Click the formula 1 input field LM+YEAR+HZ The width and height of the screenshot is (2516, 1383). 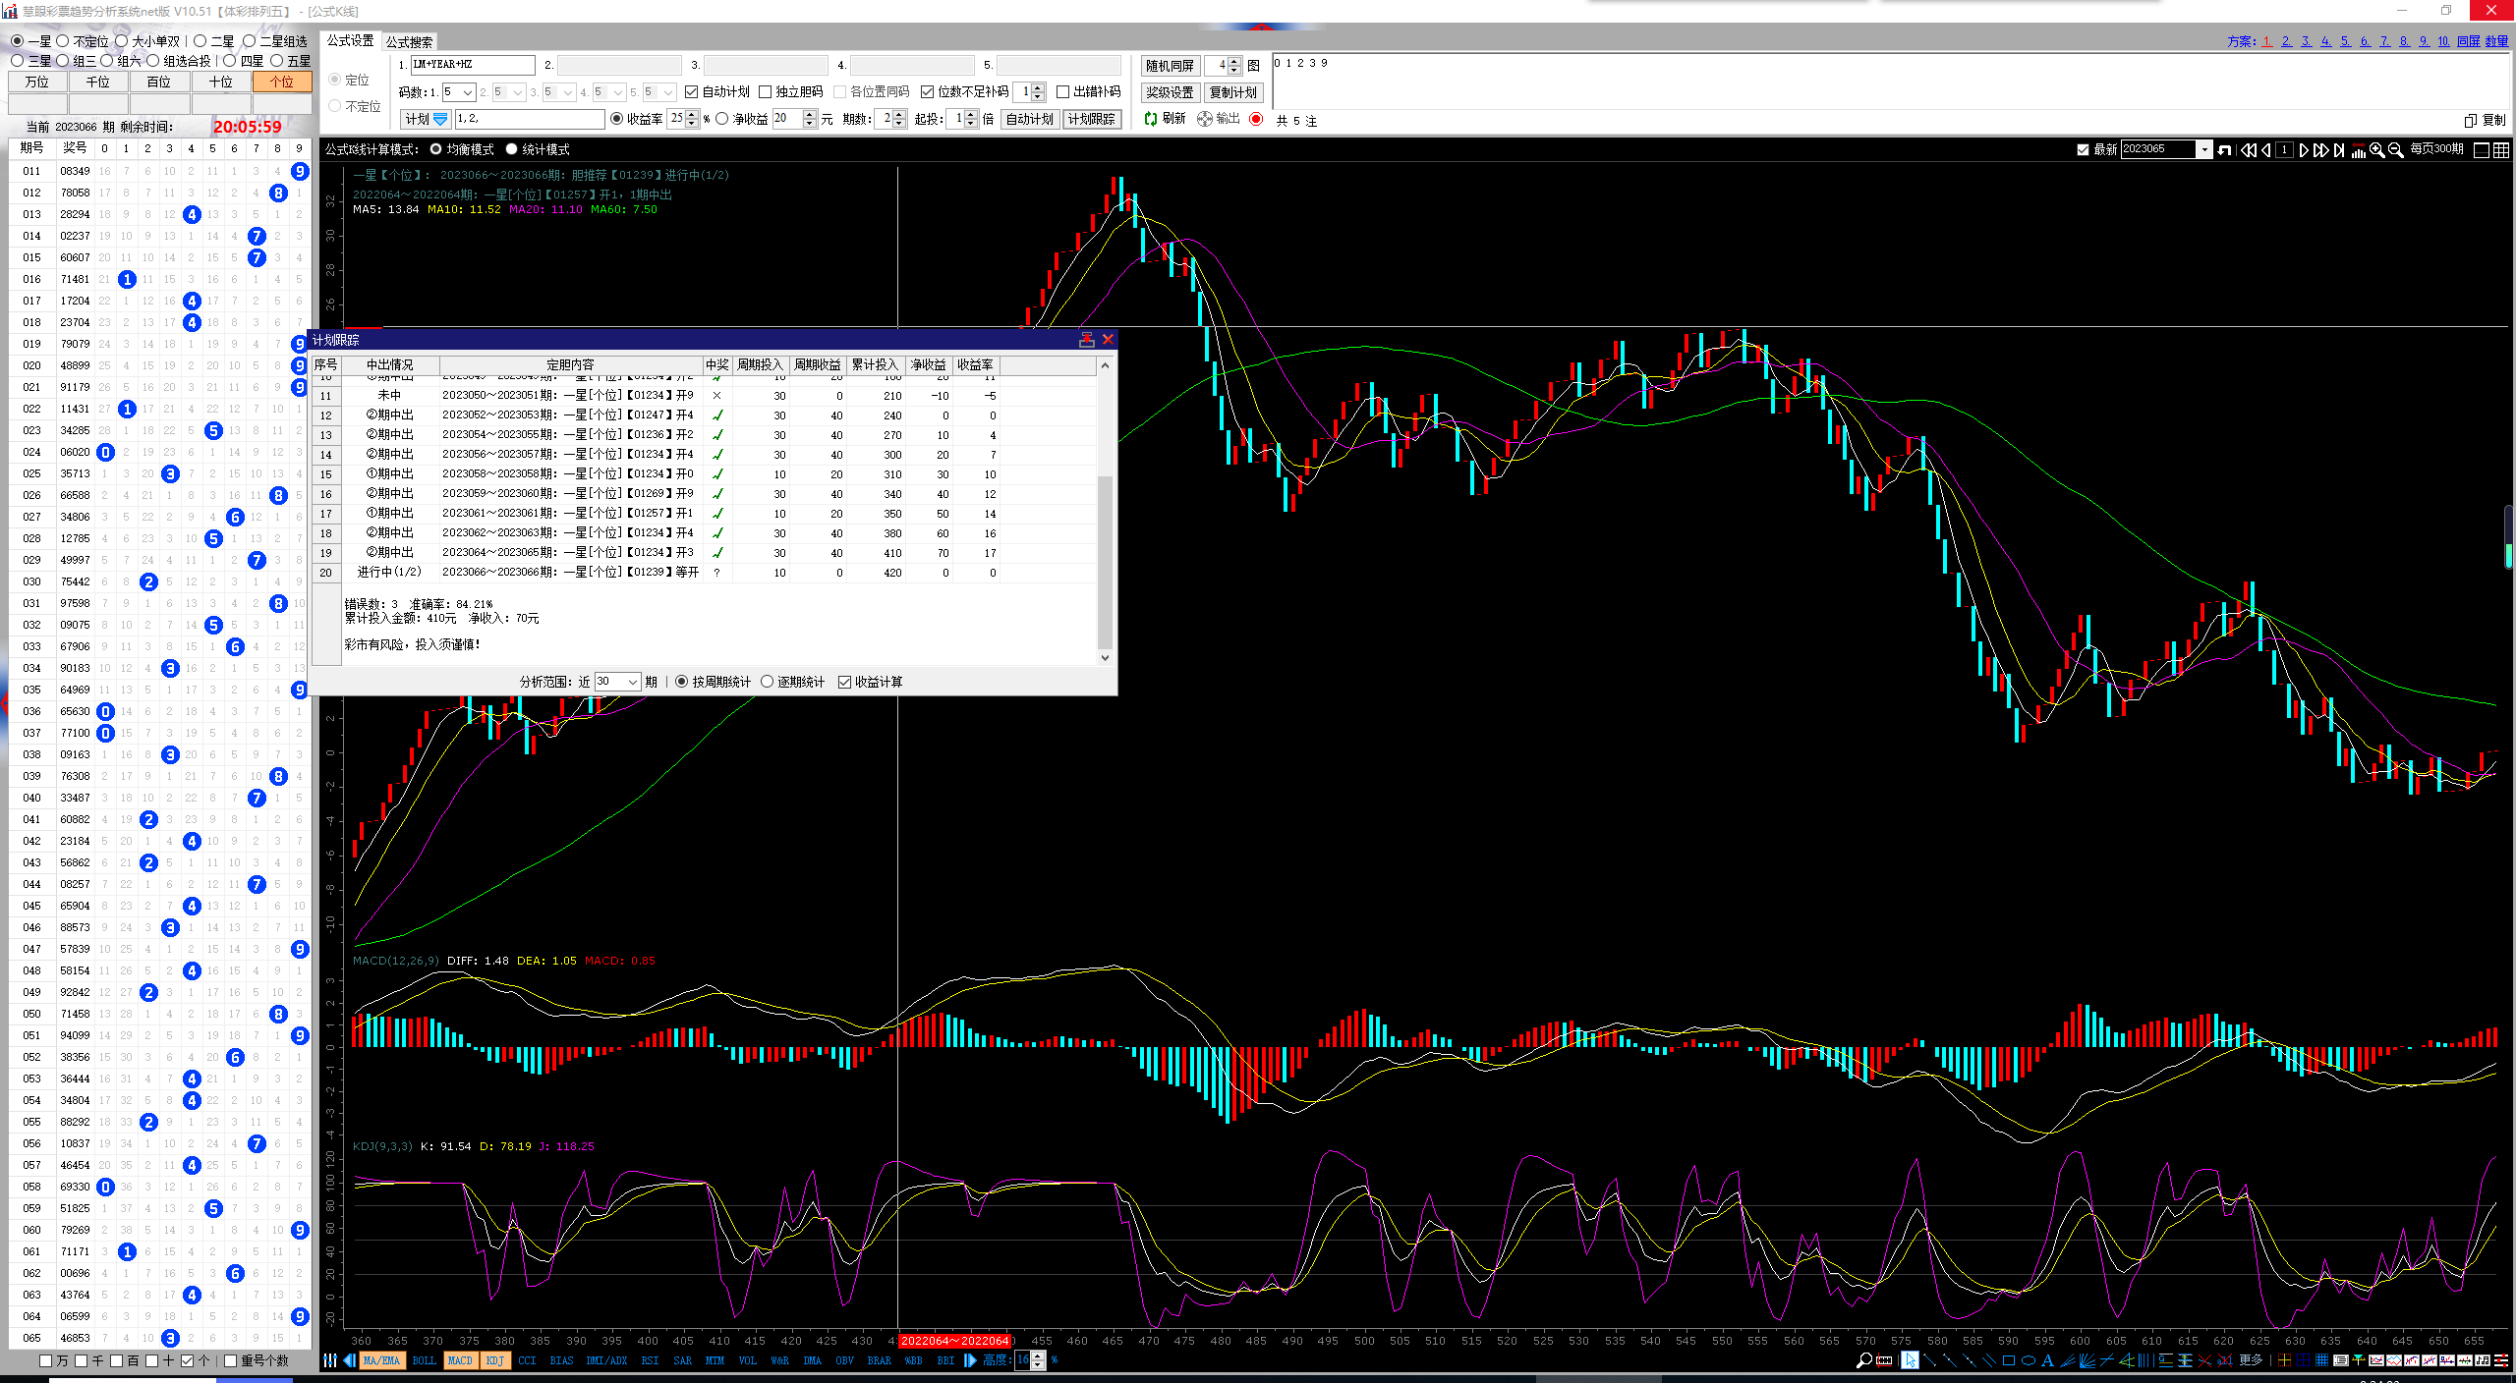(x=473, y=65)
